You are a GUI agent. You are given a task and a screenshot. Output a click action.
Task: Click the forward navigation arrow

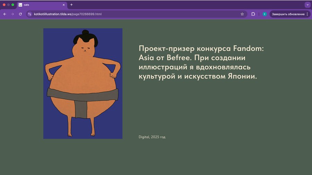click(x=12, y=14)
